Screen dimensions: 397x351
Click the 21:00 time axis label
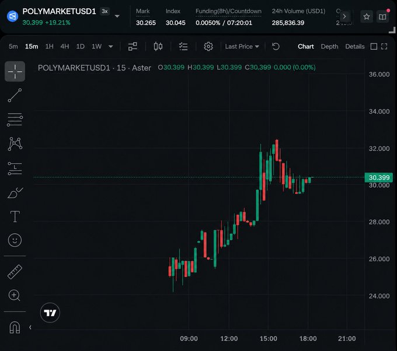pyautogui.click(x=347, y=338)
